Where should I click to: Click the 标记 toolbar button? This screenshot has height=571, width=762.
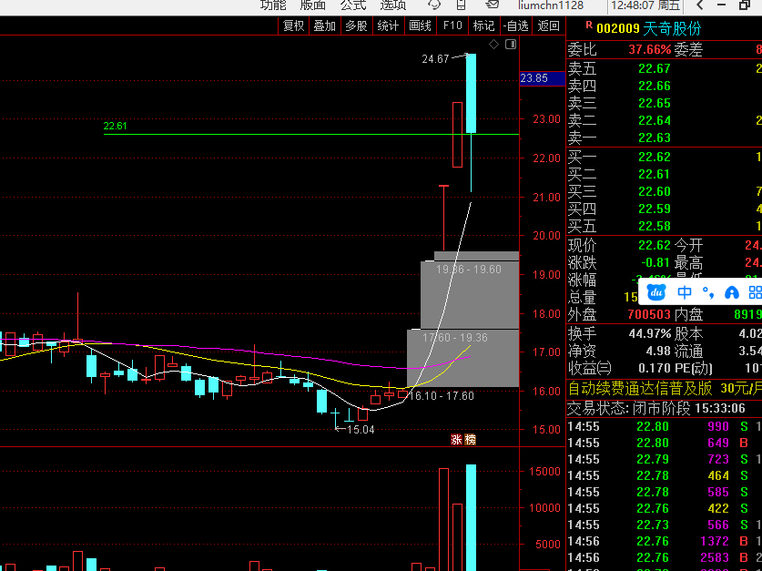tap(483, 25)
